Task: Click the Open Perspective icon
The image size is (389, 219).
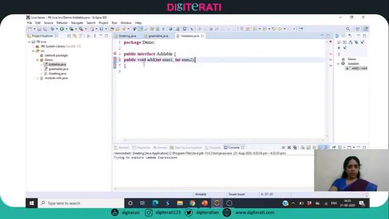Action: point(357,29)
